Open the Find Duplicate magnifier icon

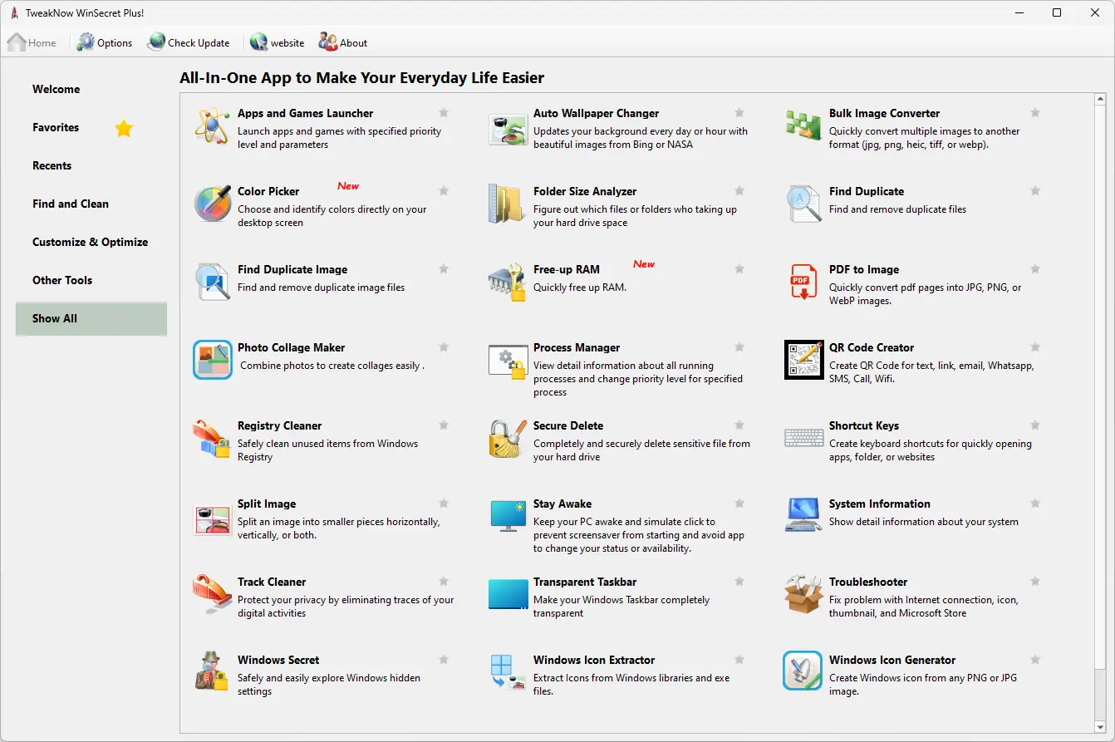803,204
